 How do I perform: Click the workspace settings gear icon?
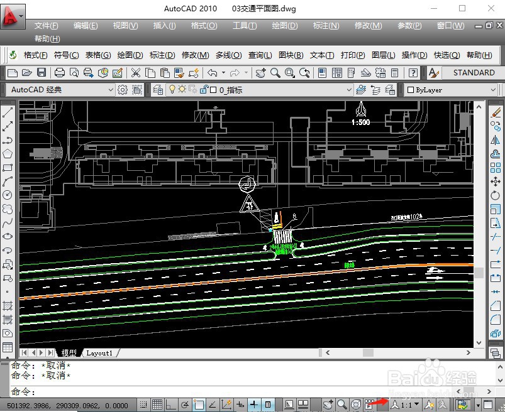(x=123, y=90)
